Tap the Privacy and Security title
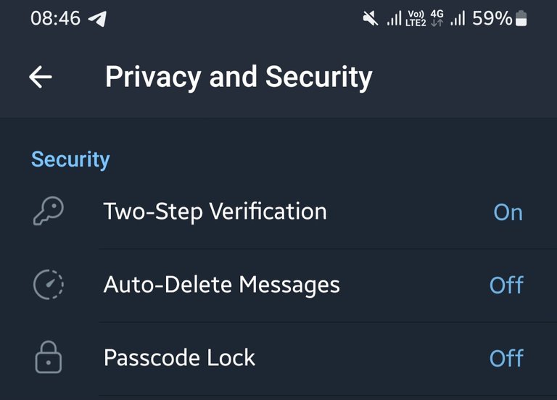The width and height of the screenshot is (557, 400). pos(239,77)
